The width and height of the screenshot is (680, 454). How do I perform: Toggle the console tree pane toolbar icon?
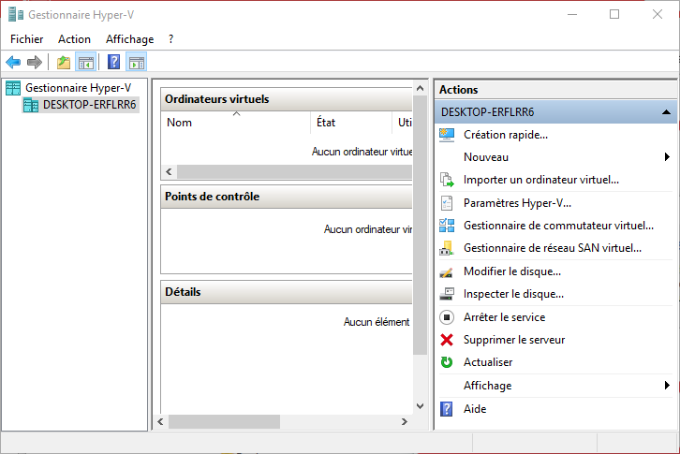tap(85, 63)
